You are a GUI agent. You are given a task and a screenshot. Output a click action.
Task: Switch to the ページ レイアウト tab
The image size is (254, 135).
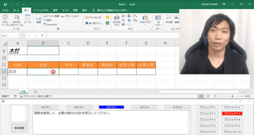[41, 10]
